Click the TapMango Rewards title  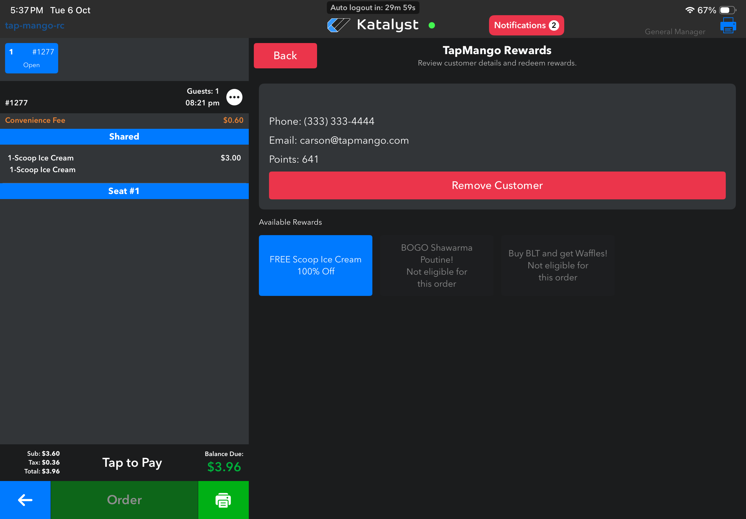[497, 50]
